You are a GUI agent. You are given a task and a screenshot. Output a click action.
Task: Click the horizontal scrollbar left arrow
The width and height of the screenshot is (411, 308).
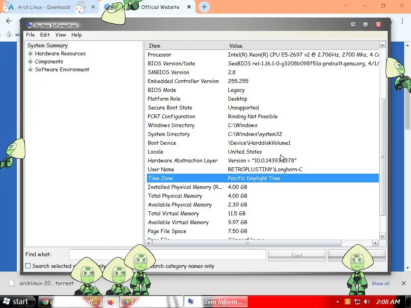[x=149, y=243]
